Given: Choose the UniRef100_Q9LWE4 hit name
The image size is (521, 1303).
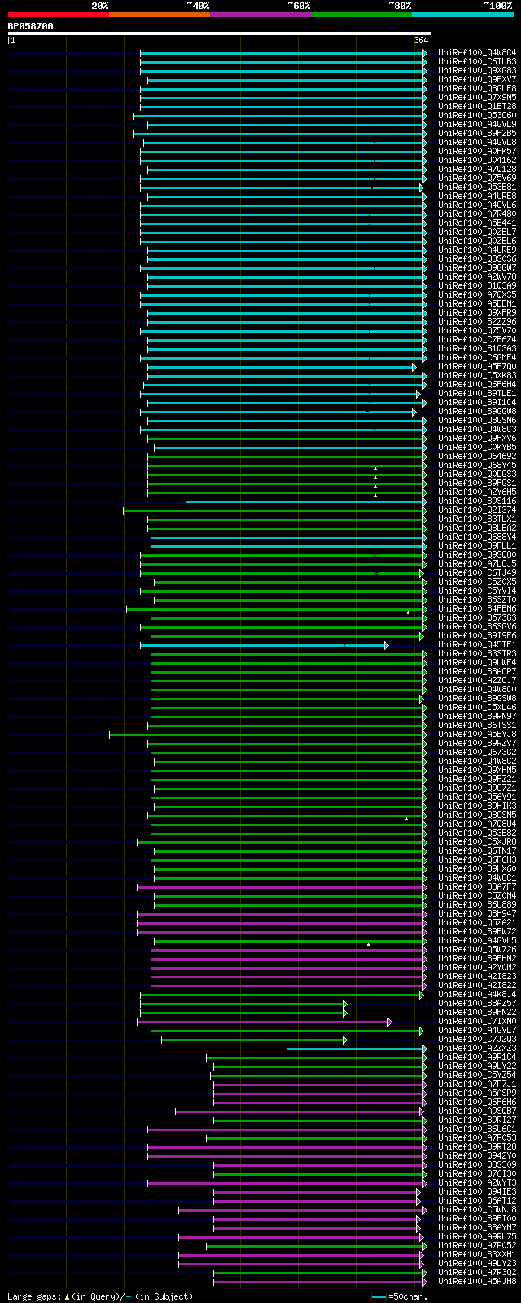Looking at the screenshot, I should tap(477, 662).
